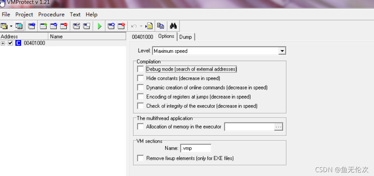Enable Debug mode checkbox
Screen dimensions: 374x176
pos(141,69)
